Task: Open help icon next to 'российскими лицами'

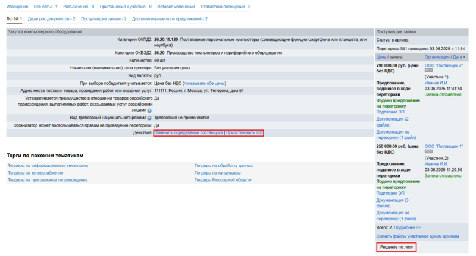Action: click(149, 110)
